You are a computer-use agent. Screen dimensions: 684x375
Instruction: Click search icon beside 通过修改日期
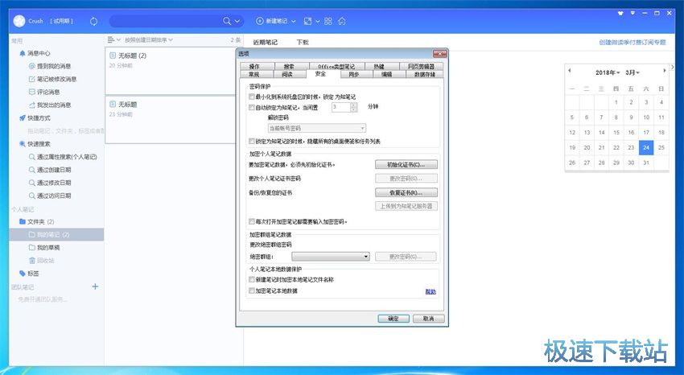[x=31, y=183]
